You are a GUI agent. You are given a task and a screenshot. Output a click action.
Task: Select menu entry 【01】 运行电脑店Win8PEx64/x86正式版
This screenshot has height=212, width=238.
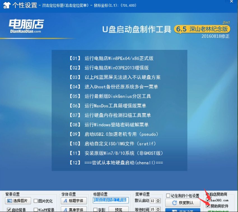tap(111, 58)
